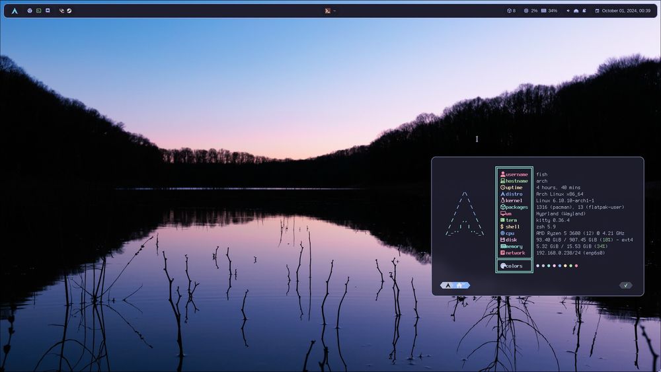Click the ASCII Arch logo in terminal
This screenshot has height=372, width=661.
point(465,213)
